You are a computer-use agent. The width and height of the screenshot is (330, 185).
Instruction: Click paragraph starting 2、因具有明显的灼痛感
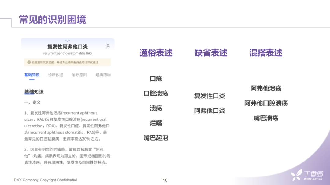(x=67, y=156)
